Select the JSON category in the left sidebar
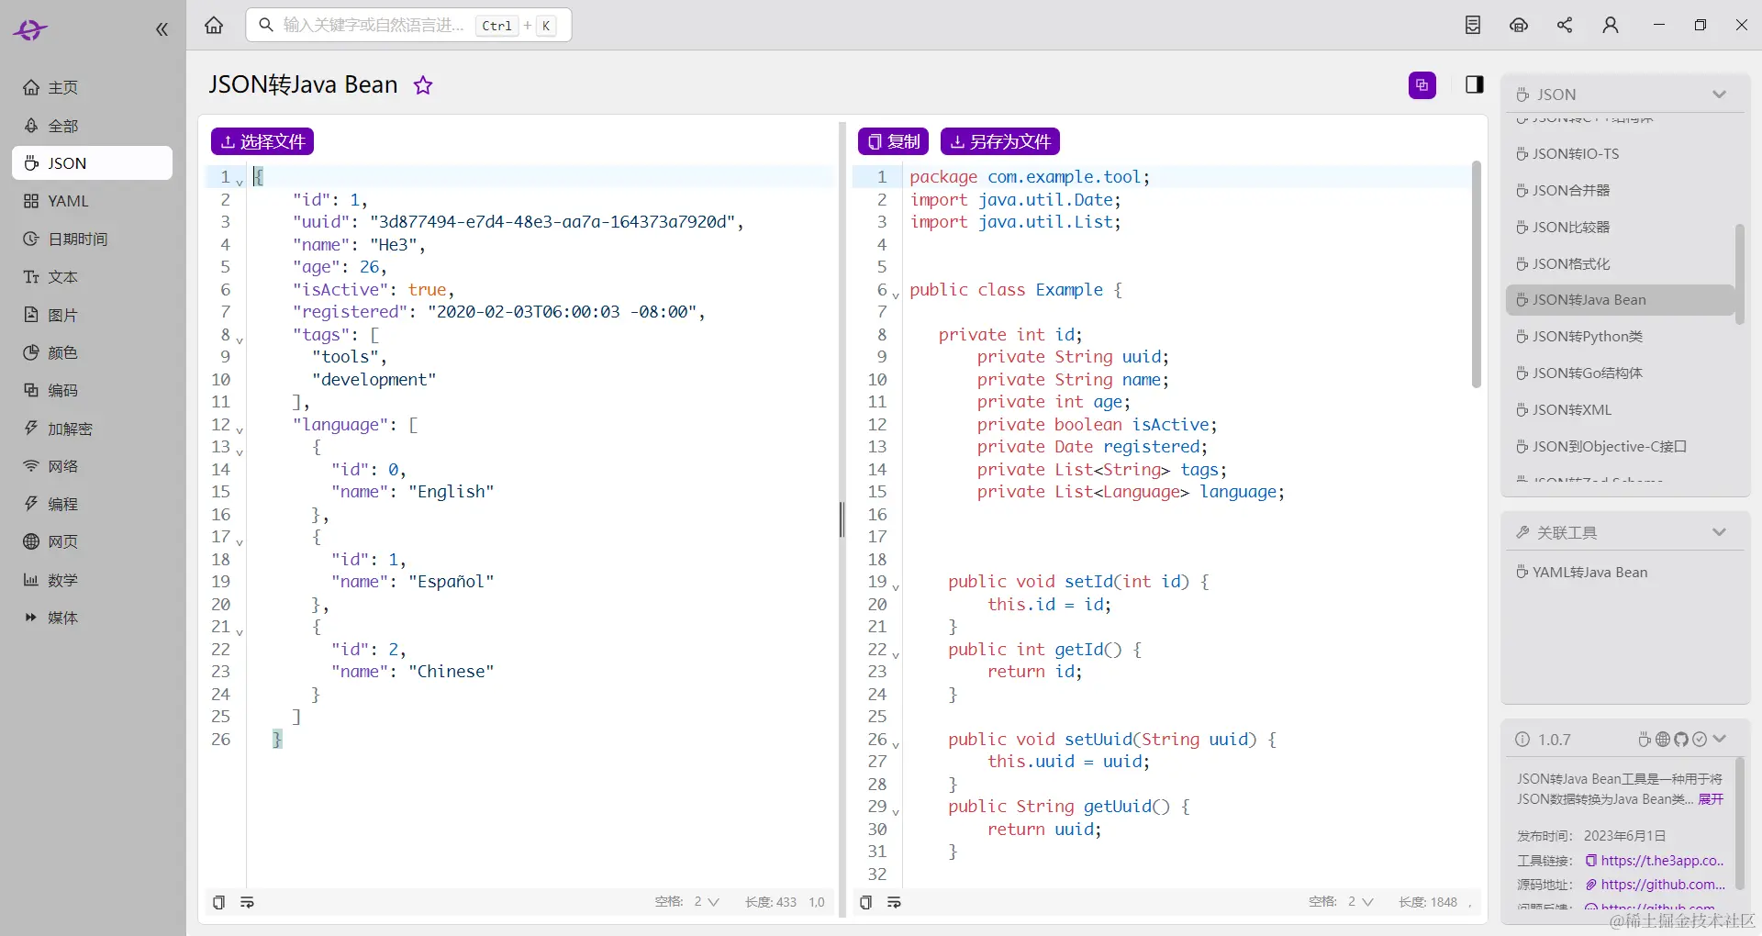 [x=92, y=163]
